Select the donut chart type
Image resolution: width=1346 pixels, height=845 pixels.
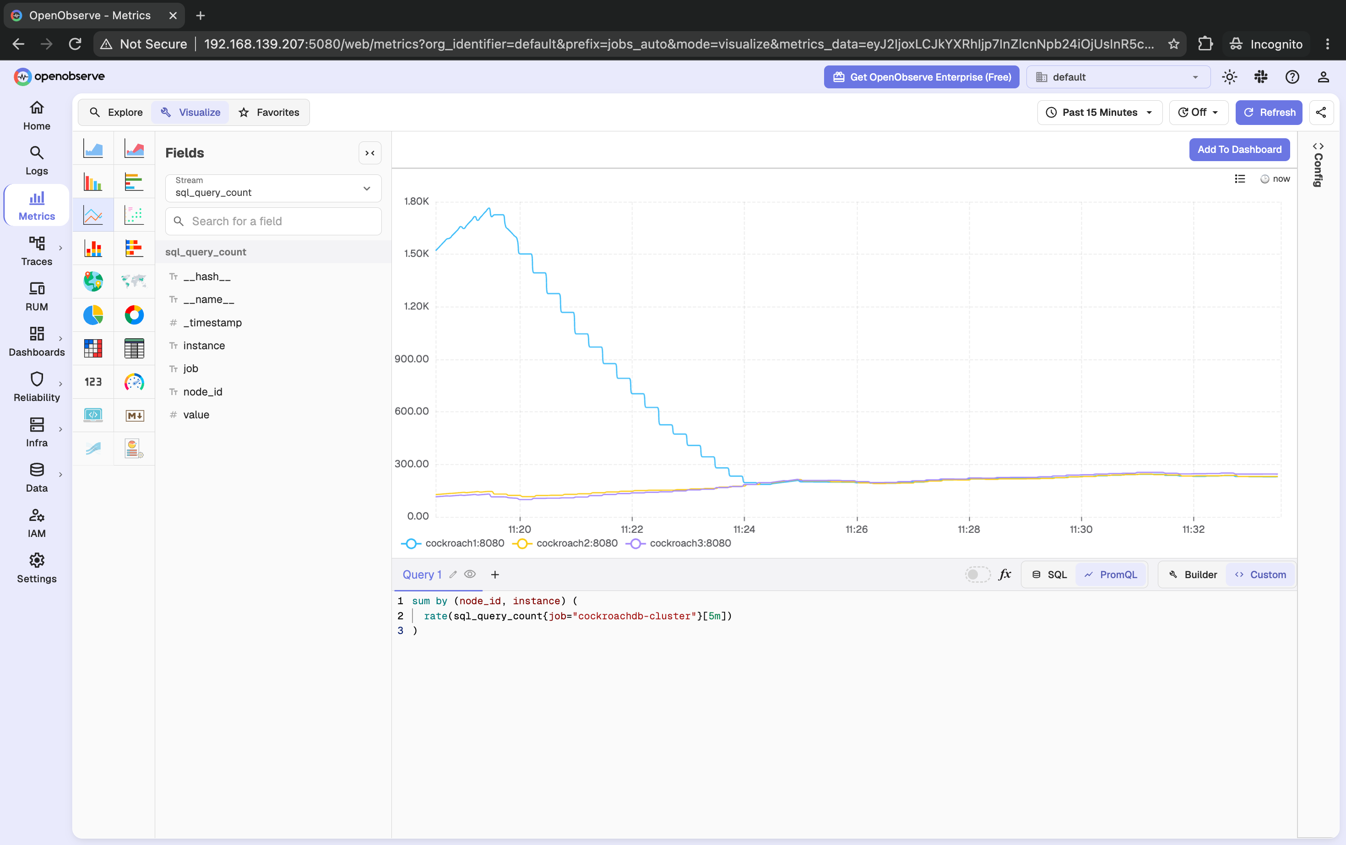[134, 315]
